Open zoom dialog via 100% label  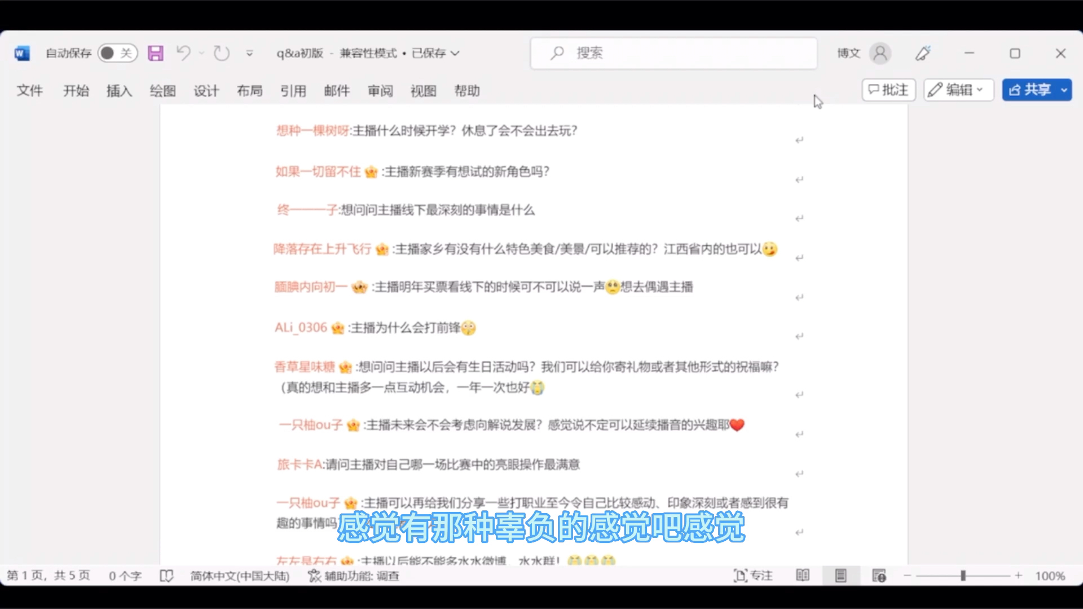click(1050, 576)
